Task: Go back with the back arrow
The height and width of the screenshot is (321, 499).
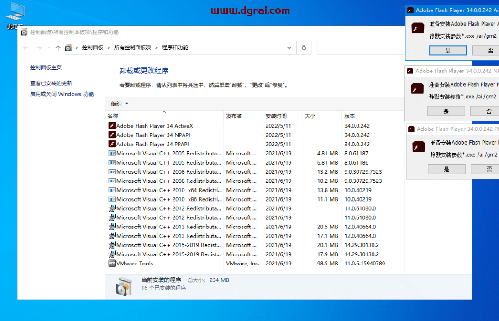Action: [x=26, y=48]
